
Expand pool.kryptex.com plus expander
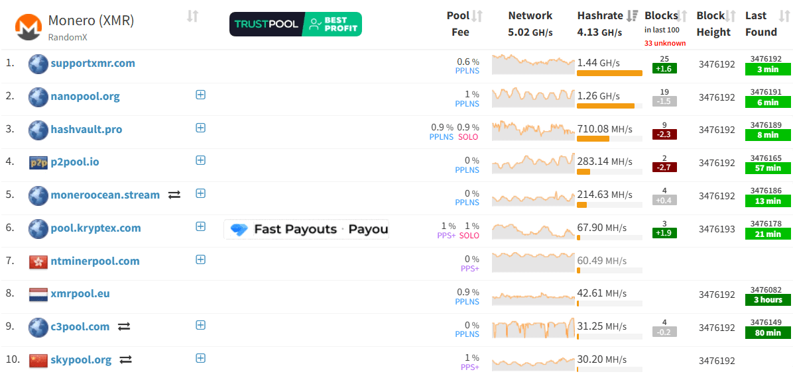click(x=201, y=226)
